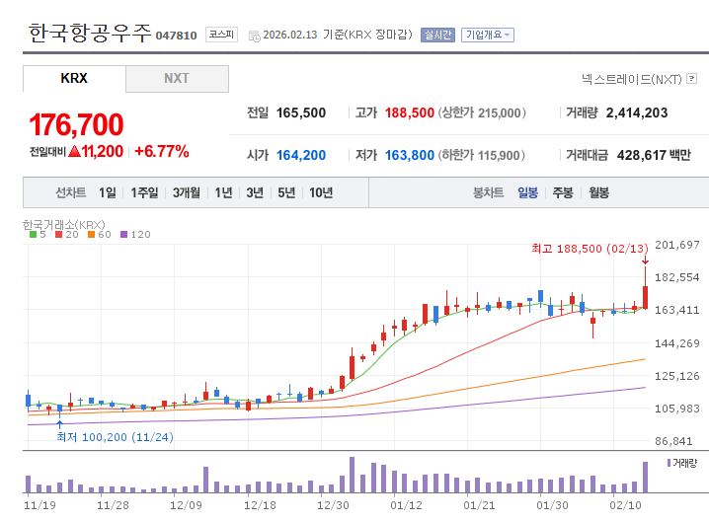The width and height of the screenshot is (709, 522).
Task: Click the 시가 value 164,200
Action: click(301, 155)
